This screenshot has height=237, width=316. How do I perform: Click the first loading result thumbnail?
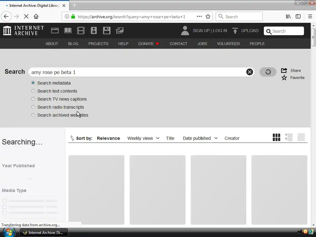point(96,190)
